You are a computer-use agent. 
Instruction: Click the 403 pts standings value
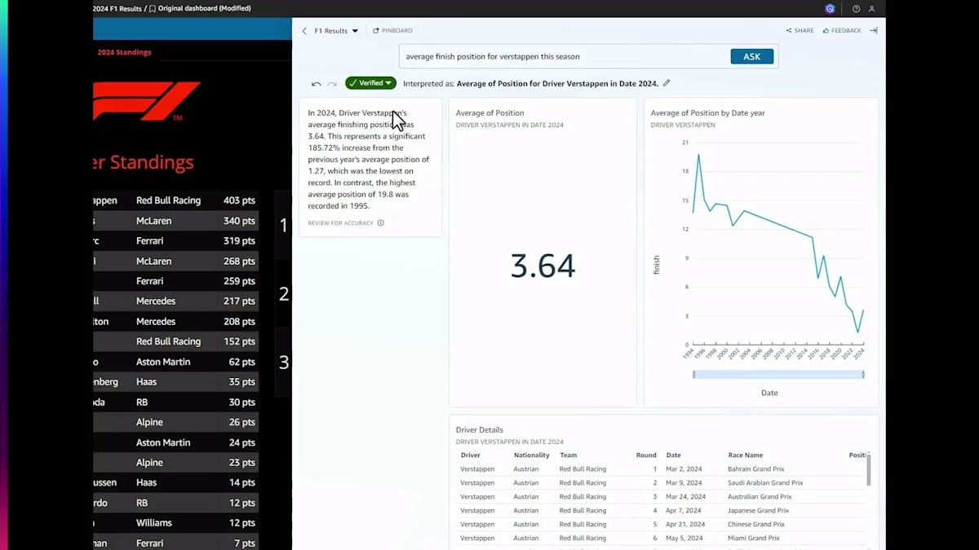pos(239,200)
